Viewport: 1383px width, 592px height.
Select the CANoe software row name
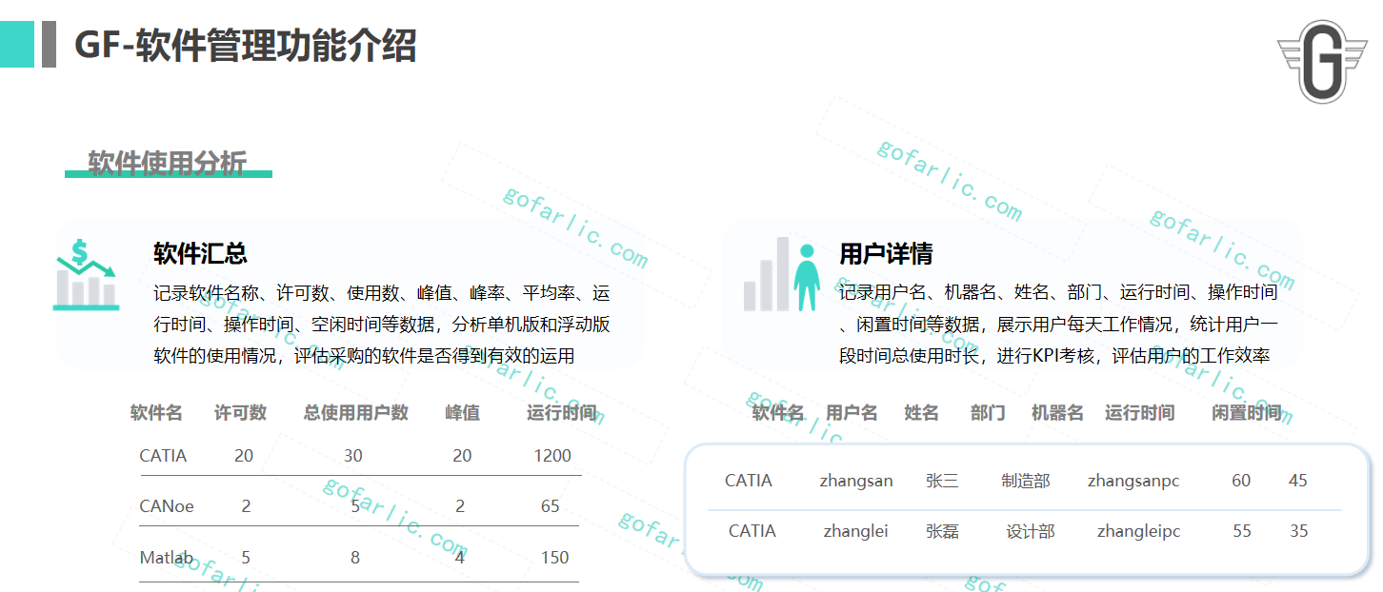[x=167, y=506]
